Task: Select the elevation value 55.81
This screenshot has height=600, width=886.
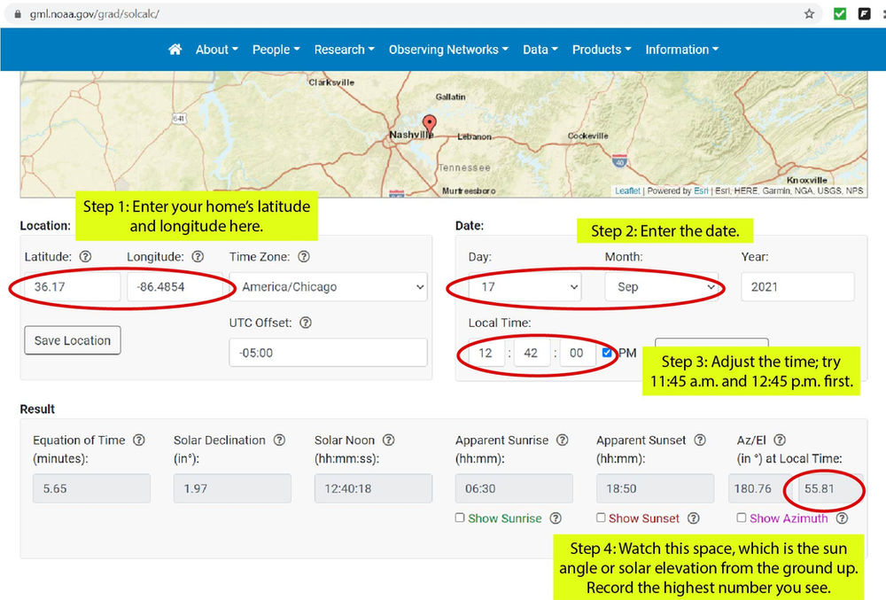Action: [x=828, y=488]
